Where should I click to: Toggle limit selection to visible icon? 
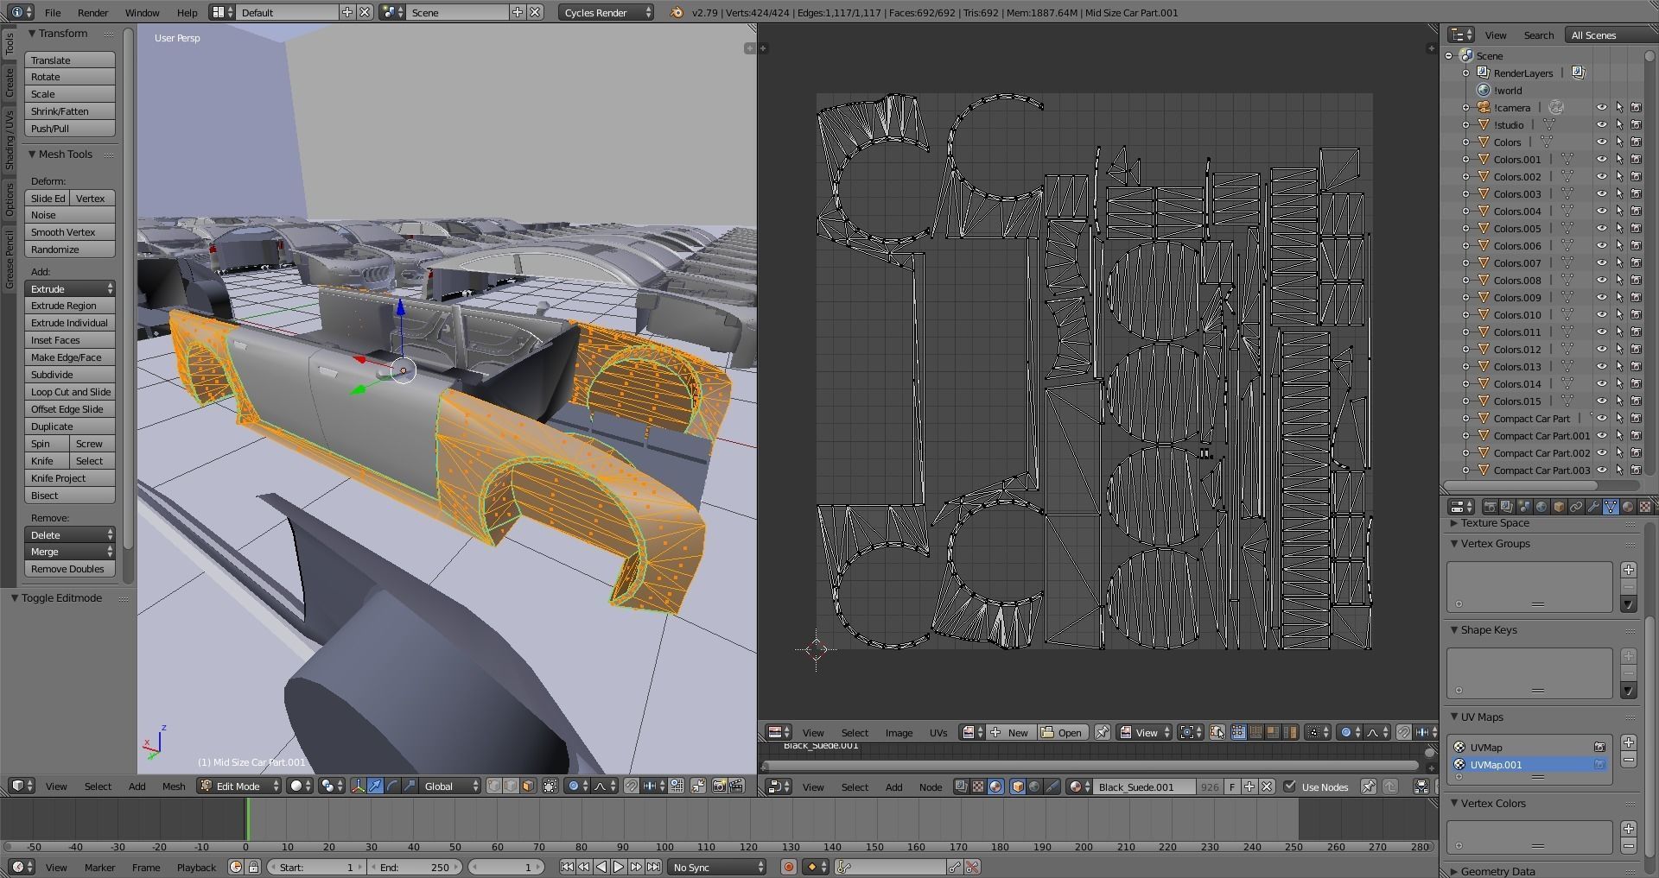550,786
